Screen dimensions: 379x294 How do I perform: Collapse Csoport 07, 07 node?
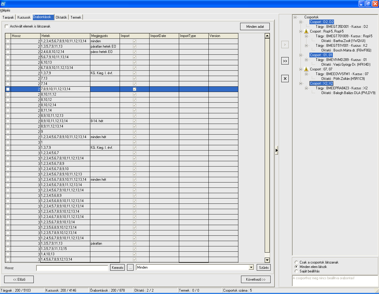coord(301,69)
